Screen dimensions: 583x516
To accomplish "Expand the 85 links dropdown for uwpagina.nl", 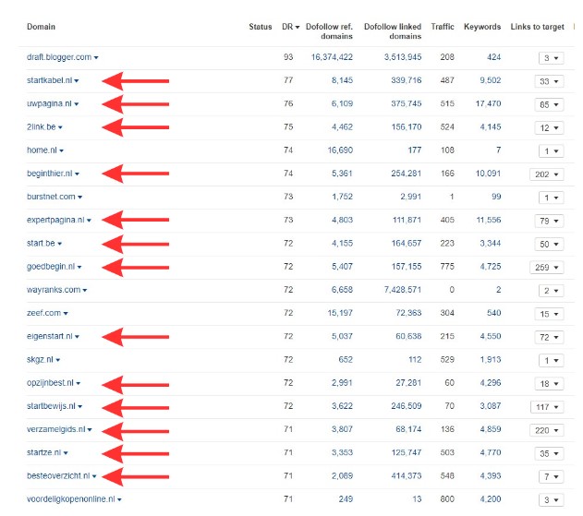I will [x=549, y=104].
